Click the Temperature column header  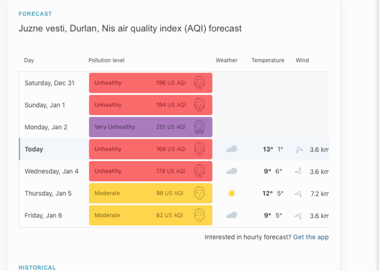[268, 60]
